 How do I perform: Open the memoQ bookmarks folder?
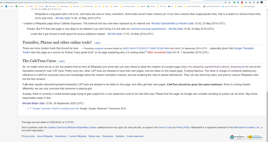pos(141,6)
